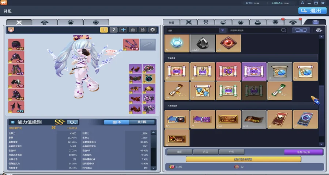
Task: Open the treasure chest storage tab
Action: click(x=316, y=22)
